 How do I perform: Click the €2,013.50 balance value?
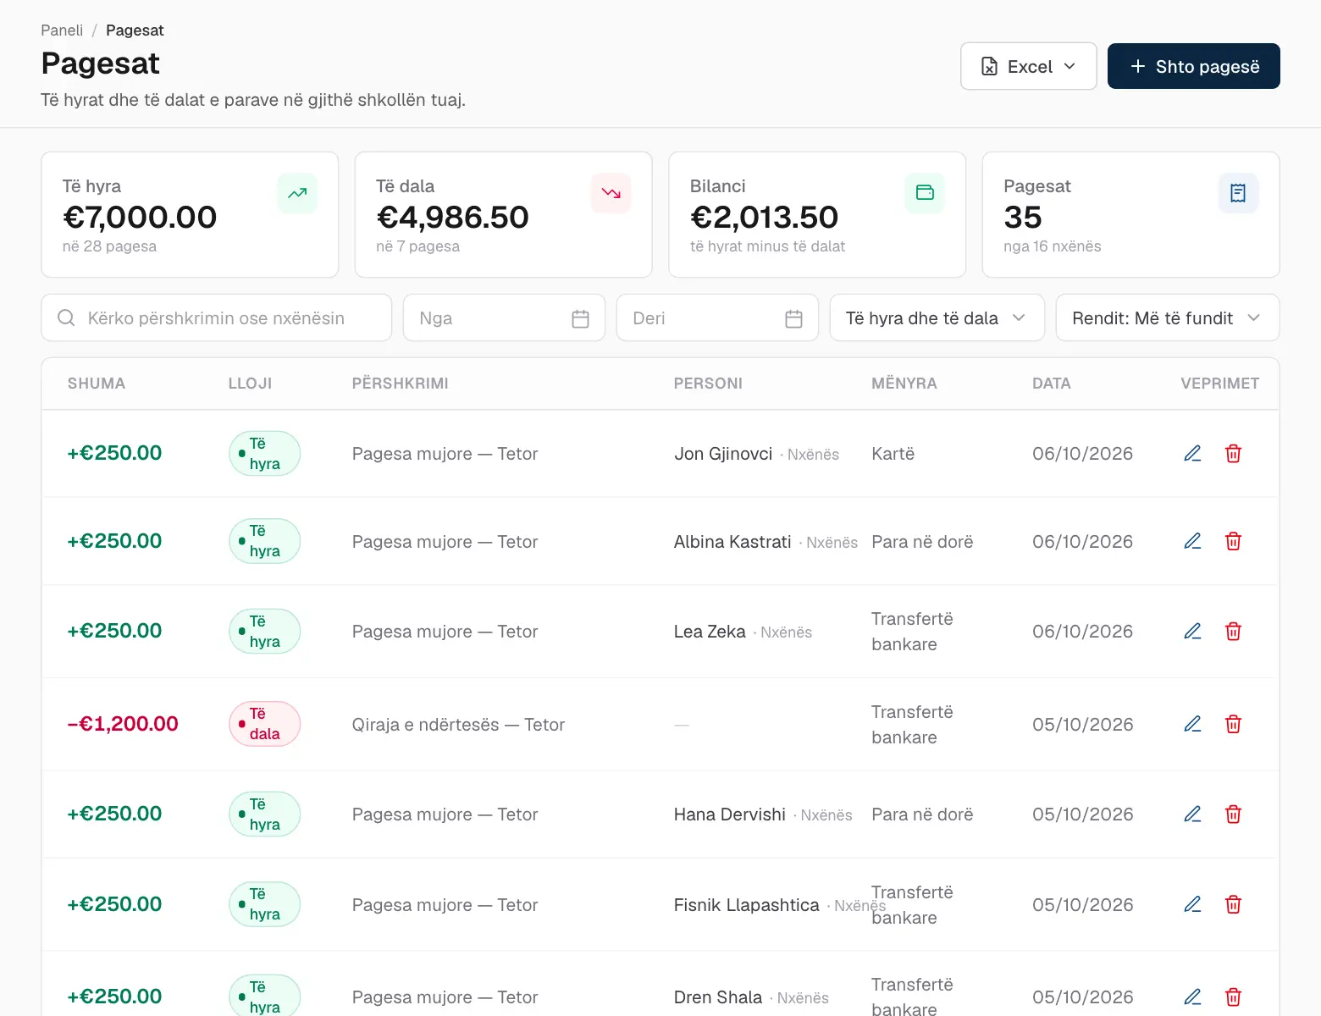tap(765, 218)
